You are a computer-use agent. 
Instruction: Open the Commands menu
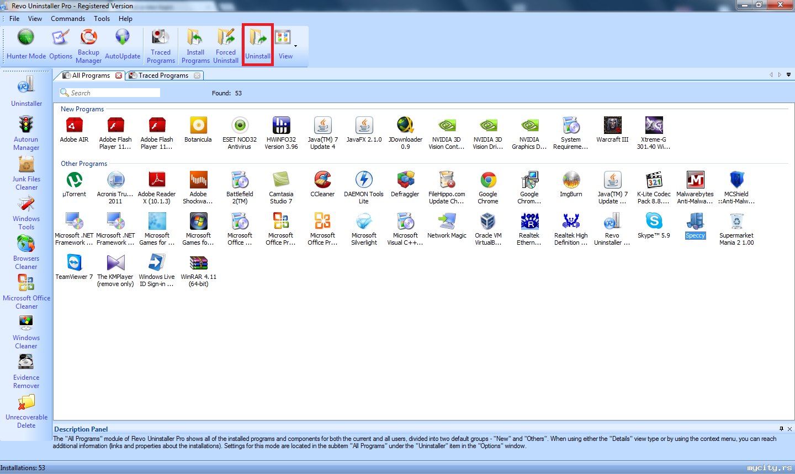(x=68, y=19)
